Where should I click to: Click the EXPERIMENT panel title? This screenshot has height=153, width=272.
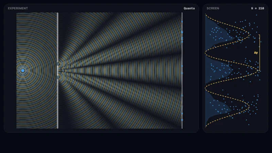point(18,8)
